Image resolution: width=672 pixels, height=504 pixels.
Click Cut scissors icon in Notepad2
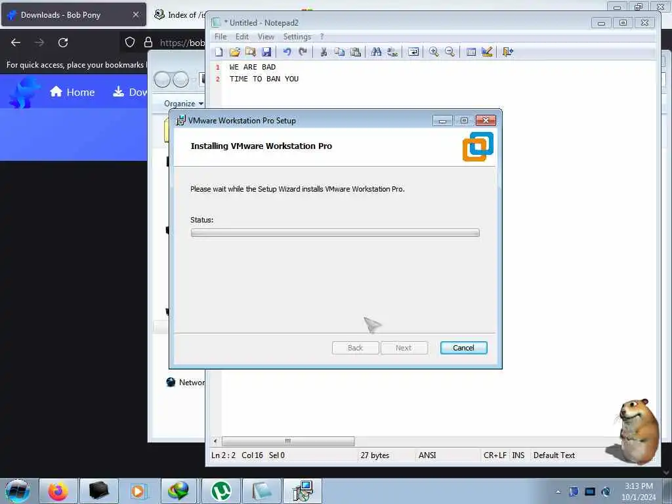coord(324,52)
